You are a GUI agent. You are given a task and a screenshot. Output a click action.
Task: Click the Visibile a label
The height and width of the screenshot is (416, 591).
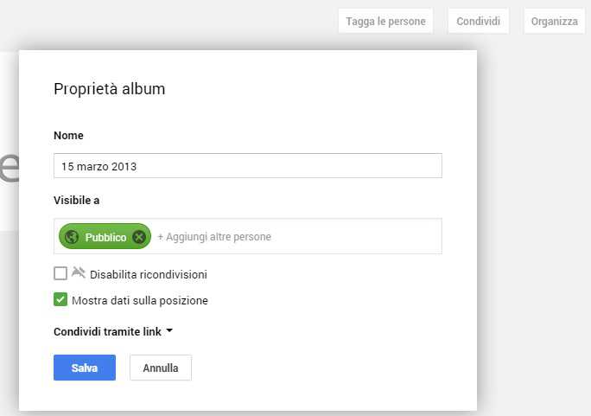coord(77,201)
